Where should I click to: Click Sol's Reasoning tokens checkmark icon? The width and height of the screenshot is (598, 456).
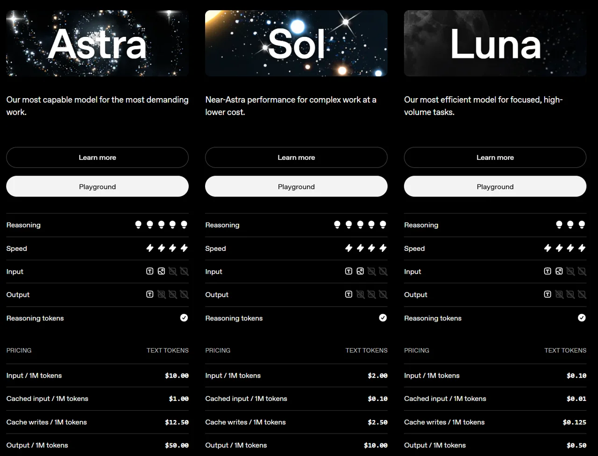pos(383,318)
